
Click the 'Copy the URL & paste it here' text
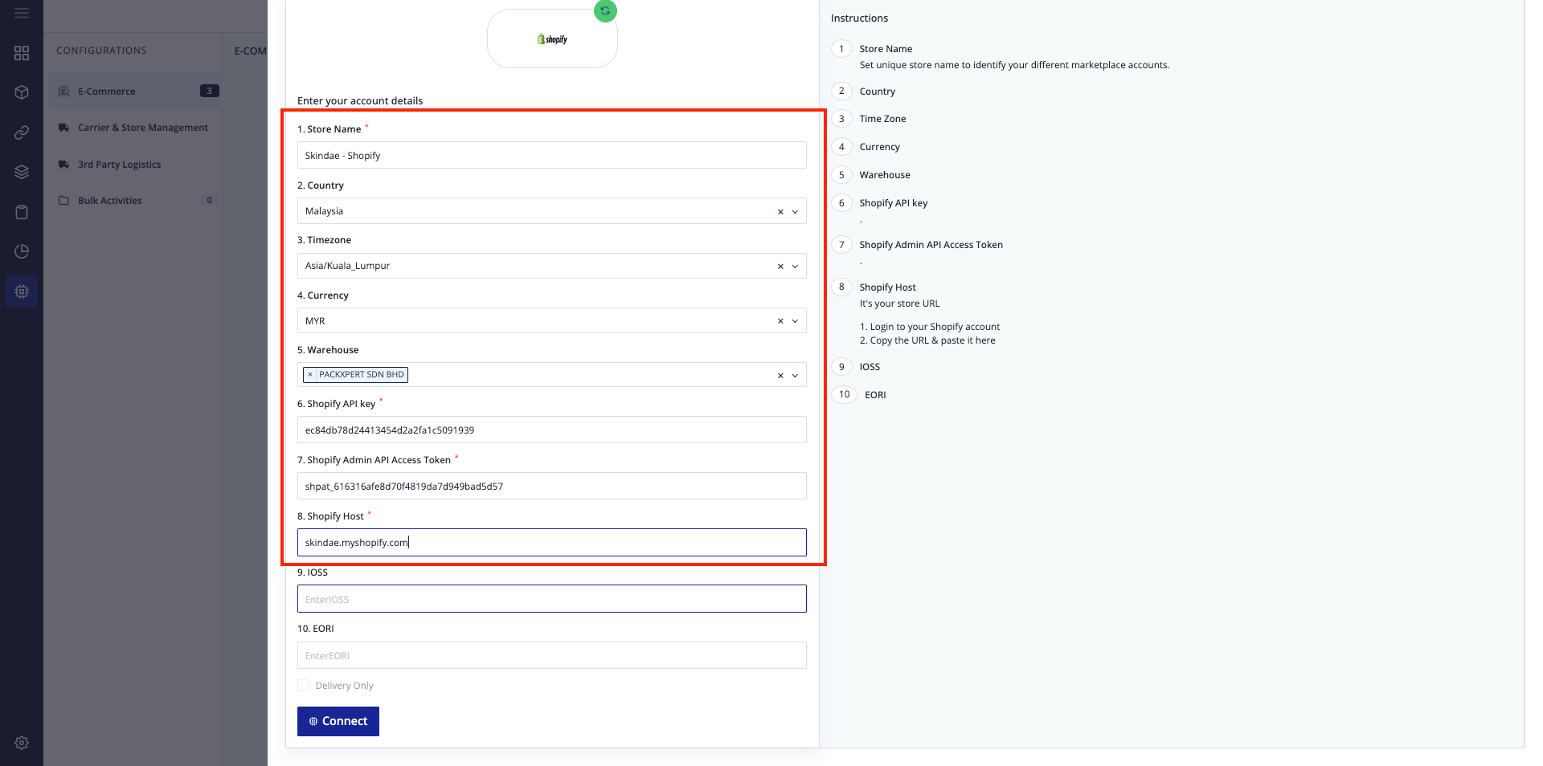coord(932,340)
